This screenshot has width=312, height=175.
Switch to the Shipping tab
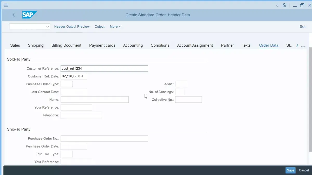coord(36,45)
